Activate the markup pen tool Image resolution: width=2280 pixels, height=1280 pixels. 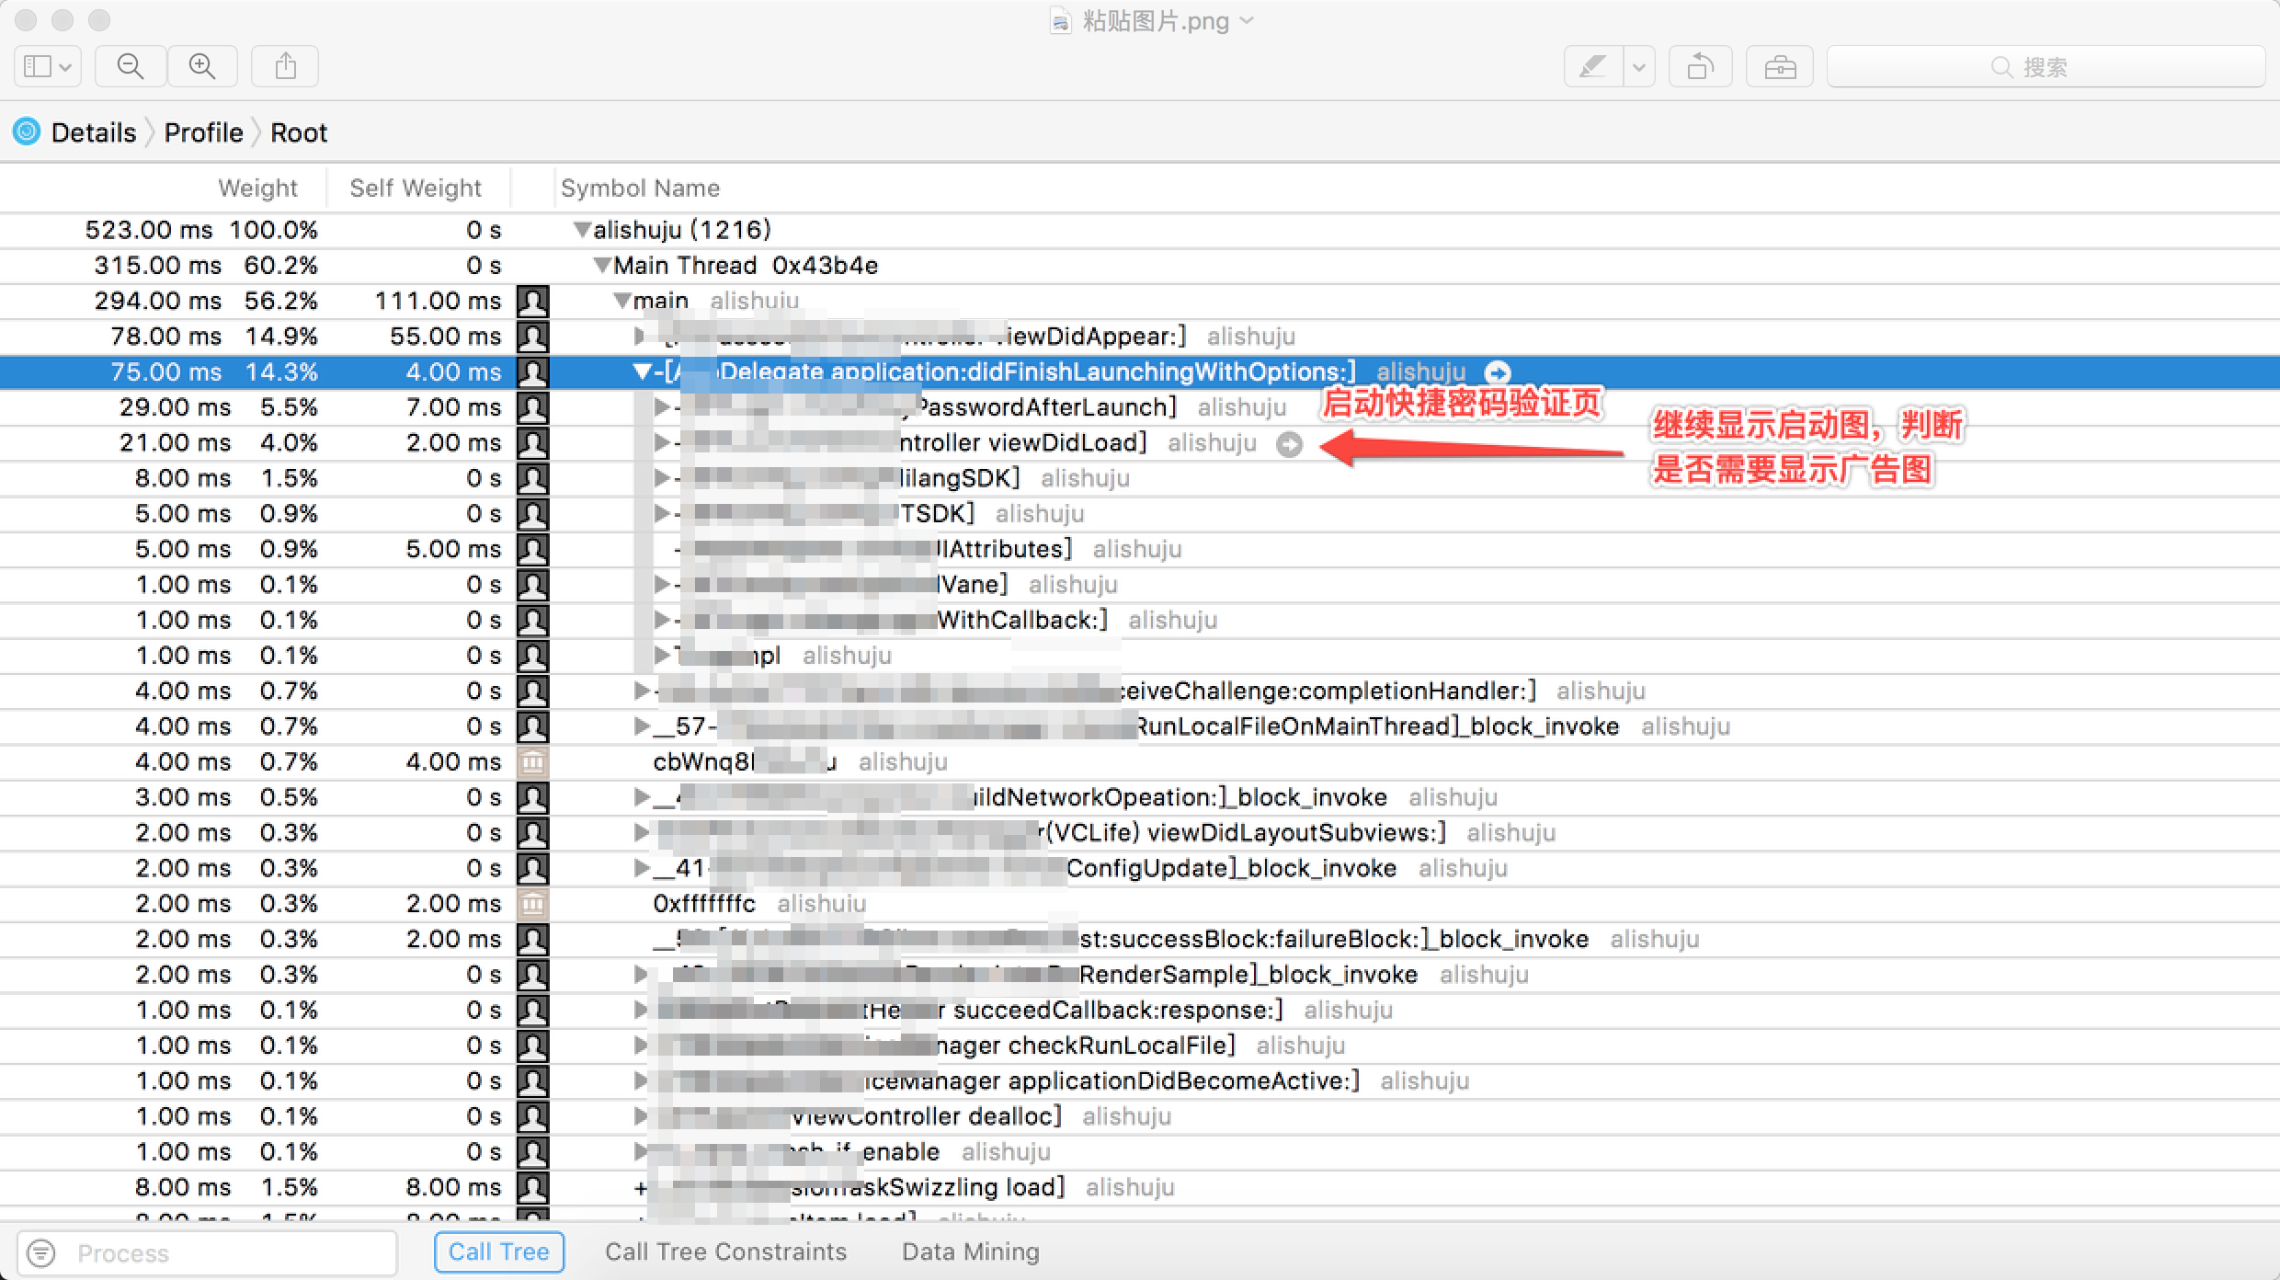(x=1593, y=66)
